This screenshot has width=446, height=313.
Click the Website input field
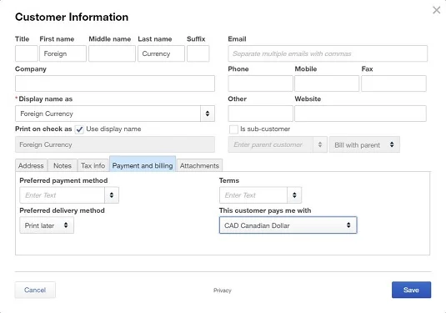360,114
